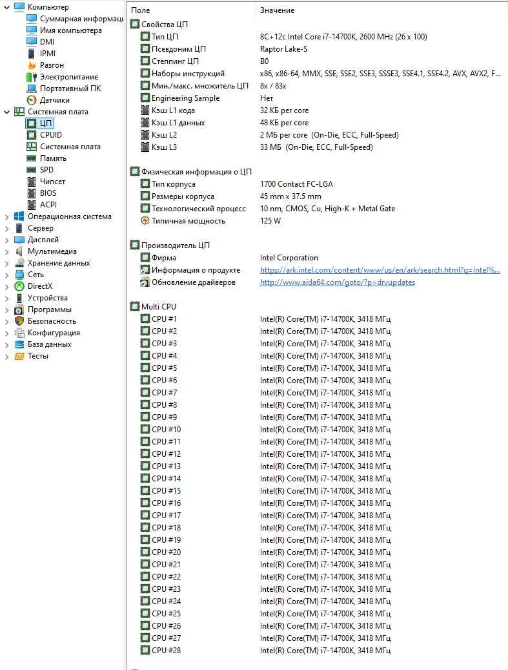
Task: Click the Системная плата motherboard root icon
Action: (19, 112)
